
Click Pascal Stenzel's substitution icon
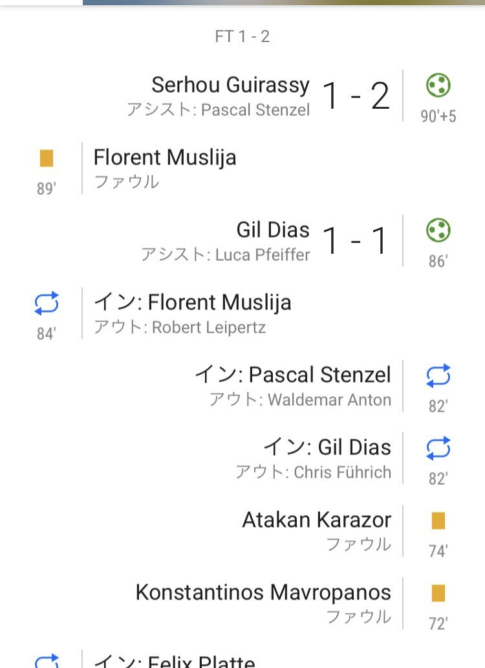point(438,376)
